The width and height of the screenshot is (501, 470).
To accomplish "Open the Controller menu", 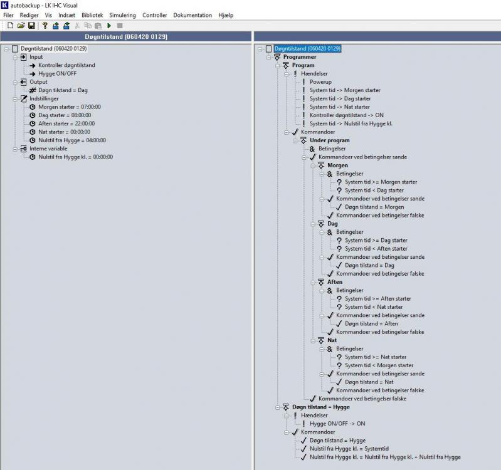I will (155, 15).
